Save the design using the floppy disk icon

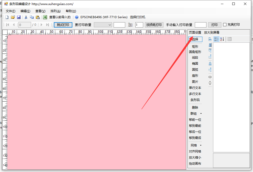pyautogui.click(x=19, y=17)
